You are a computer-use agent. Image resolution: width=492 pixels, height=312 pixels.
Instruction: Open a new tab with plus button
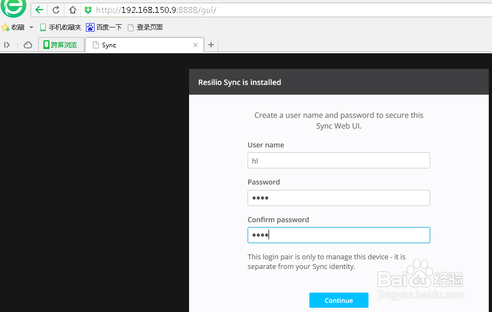click(x=211, y=45)
